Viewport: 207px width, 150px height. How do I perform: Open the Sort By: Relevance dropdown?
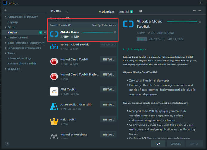coord(104,25)
